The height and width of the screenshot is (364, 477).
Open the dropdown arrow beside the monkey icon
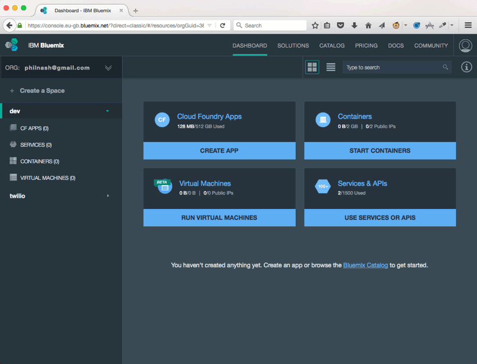pyautogui.click(x=406, y=25)
